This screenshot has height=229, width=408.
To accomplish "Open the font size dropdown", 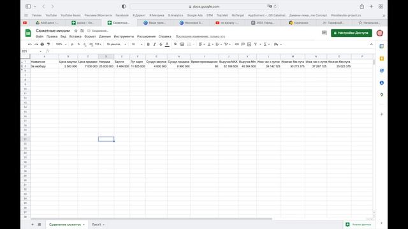I will [x=136, y=45].
